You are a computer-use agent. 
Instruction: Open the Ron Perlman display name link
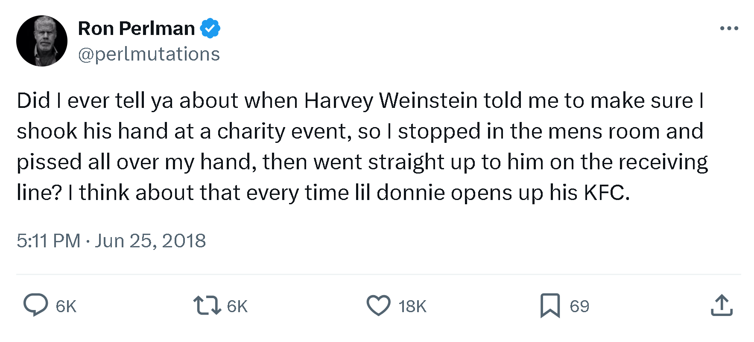(x=137, y=29)
